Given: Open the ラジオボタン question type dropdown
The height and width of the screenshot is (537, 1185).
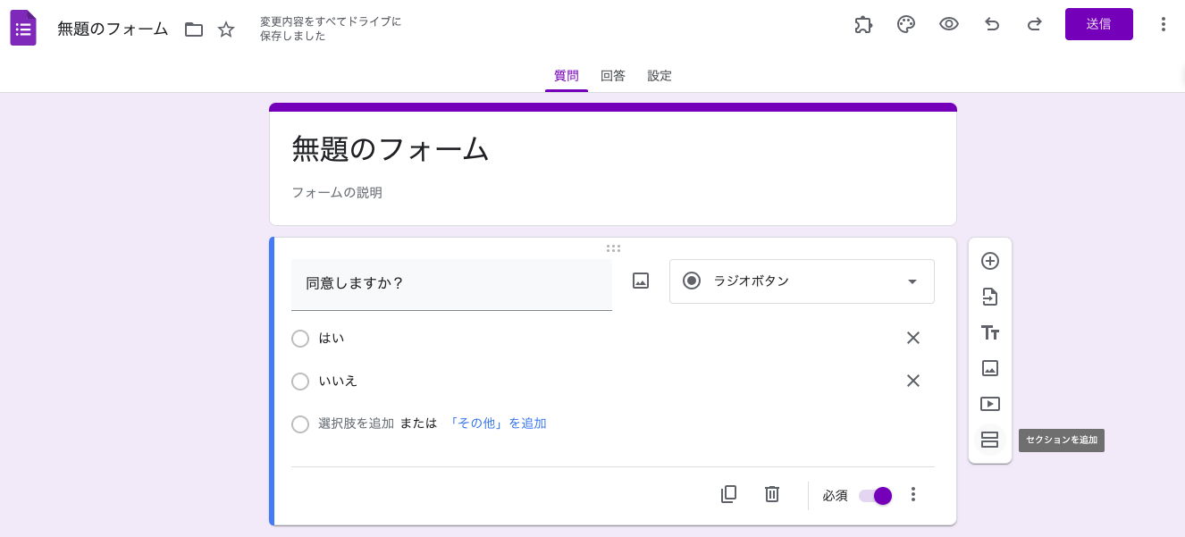Looking at the screenshot, I should click(x=802, y=281).
